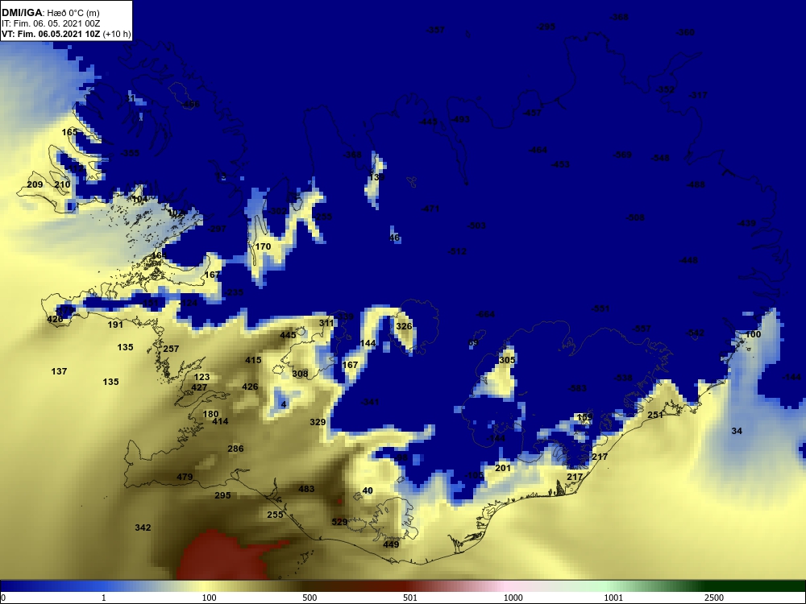This screenshot has width=806, height=604.
Task: Click the negative value '-488'
Action: click(696, 185)
